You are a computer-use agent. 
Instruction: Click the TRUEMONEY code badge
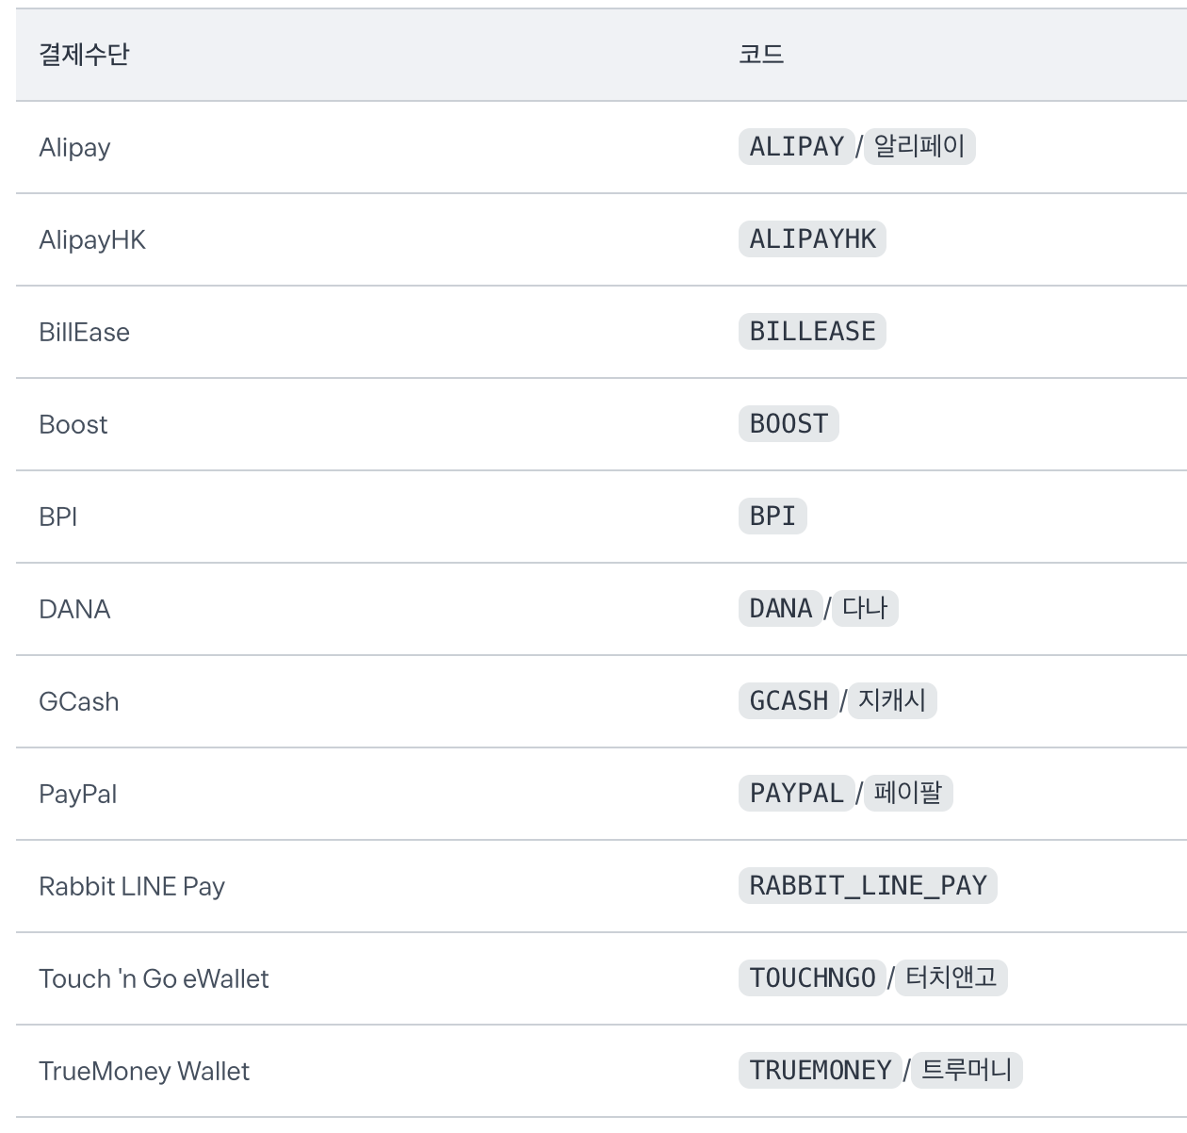coord(820,1071)
